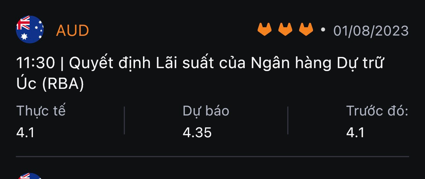425x179 pixels.
Task: Tap the text Úc (RBA)
Action: click(x=50, y=84)
